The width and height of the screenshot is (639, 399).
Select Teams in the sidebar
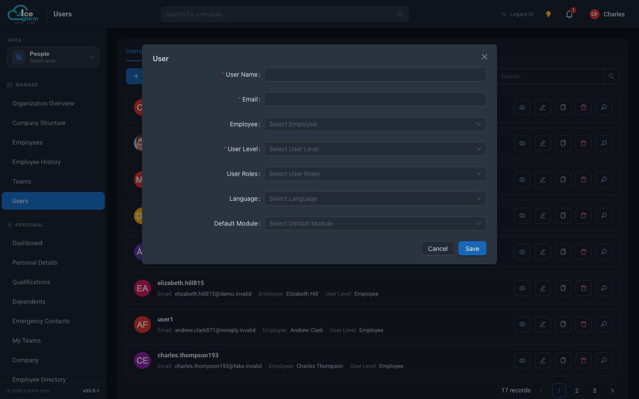click(x=53, y=181)
